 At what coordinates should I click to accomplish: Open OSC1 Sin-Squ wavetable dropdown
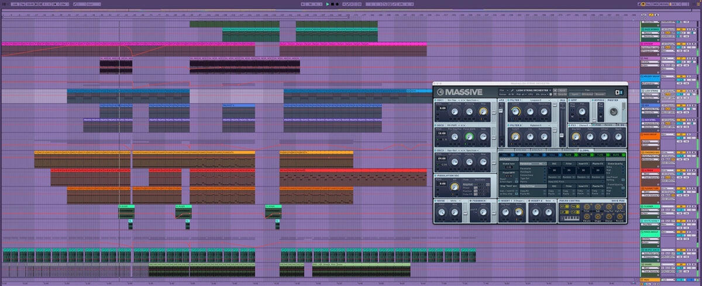pos(453,100)
